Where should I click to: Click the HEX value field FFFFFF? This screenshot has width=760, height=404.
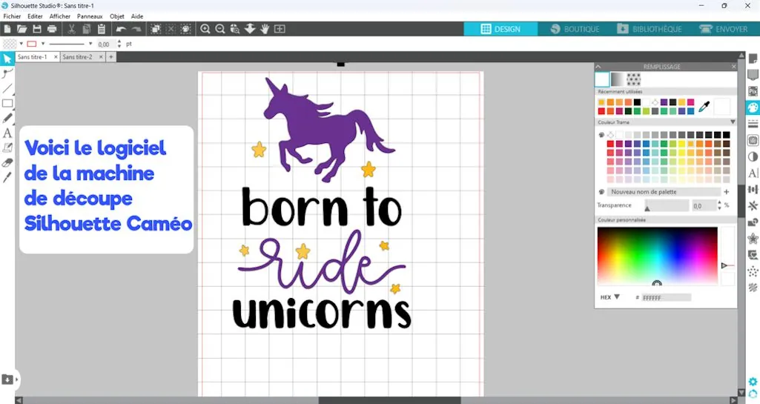point(666,297)
